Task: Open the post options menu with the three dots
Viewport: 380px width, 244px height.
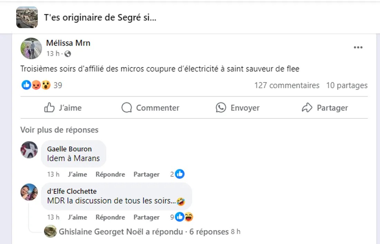Action: click(x=358, y=47)
